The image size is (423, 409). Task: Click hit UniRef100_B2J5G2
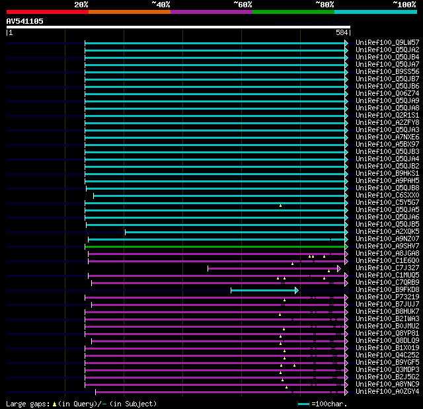(387, 377)
